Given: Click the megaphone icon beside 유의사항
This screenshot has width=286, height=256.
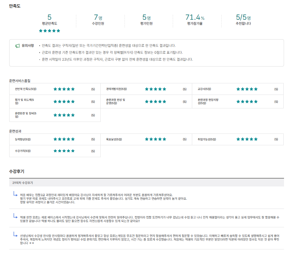Looking at the screenshot, I should point(18,46).
